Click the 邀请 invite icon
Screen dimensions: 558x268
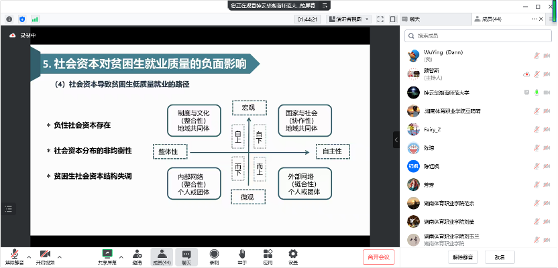coord(137,256)
